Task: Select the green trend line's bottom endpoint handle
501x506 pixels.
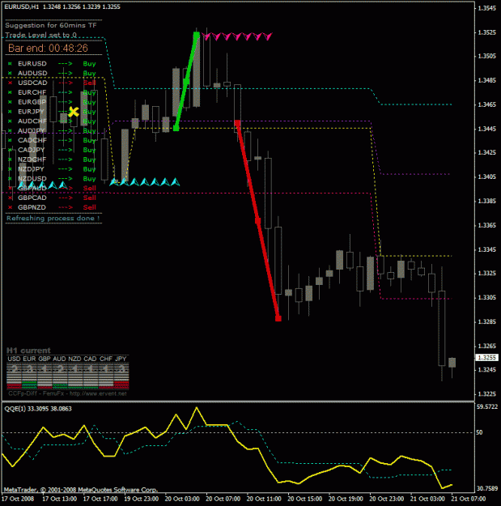Action: click(x=176, y=129)
